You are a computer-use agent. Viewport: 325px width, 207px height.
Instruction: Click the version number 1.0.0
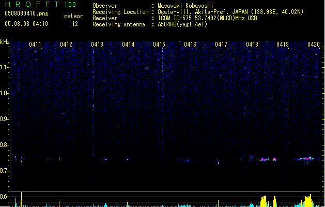pyautogui.click(x=70, y=4)
